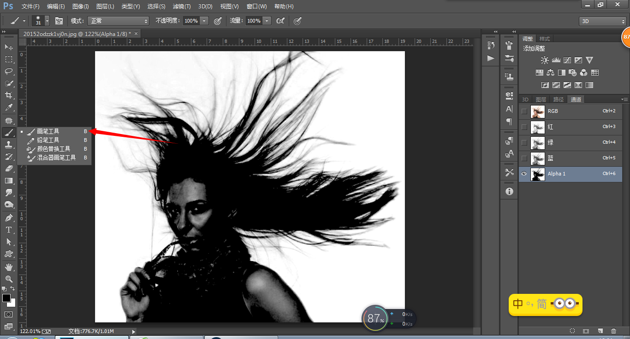This screenshot has width=630, height=339.
Task: Open the opacity (不透明度) slider dropdown
Action: [x=204, y=21]
